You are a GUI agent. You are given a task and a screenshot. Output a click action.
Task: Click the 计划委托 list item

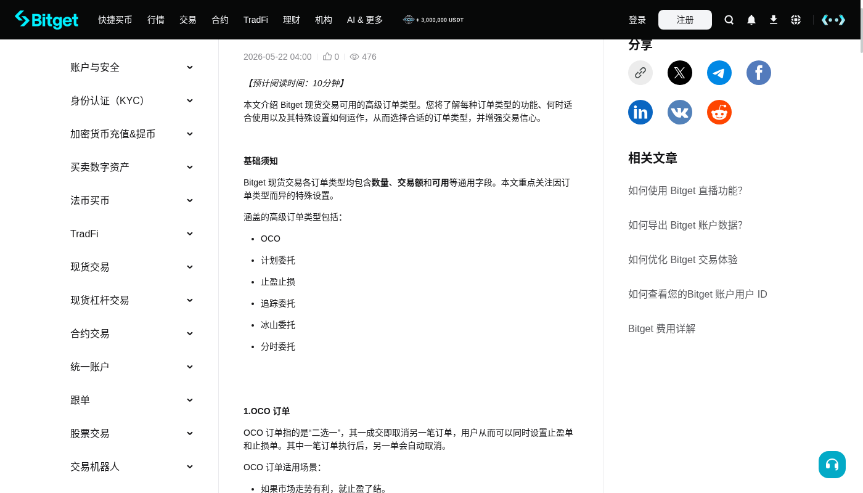coord(278,260)
